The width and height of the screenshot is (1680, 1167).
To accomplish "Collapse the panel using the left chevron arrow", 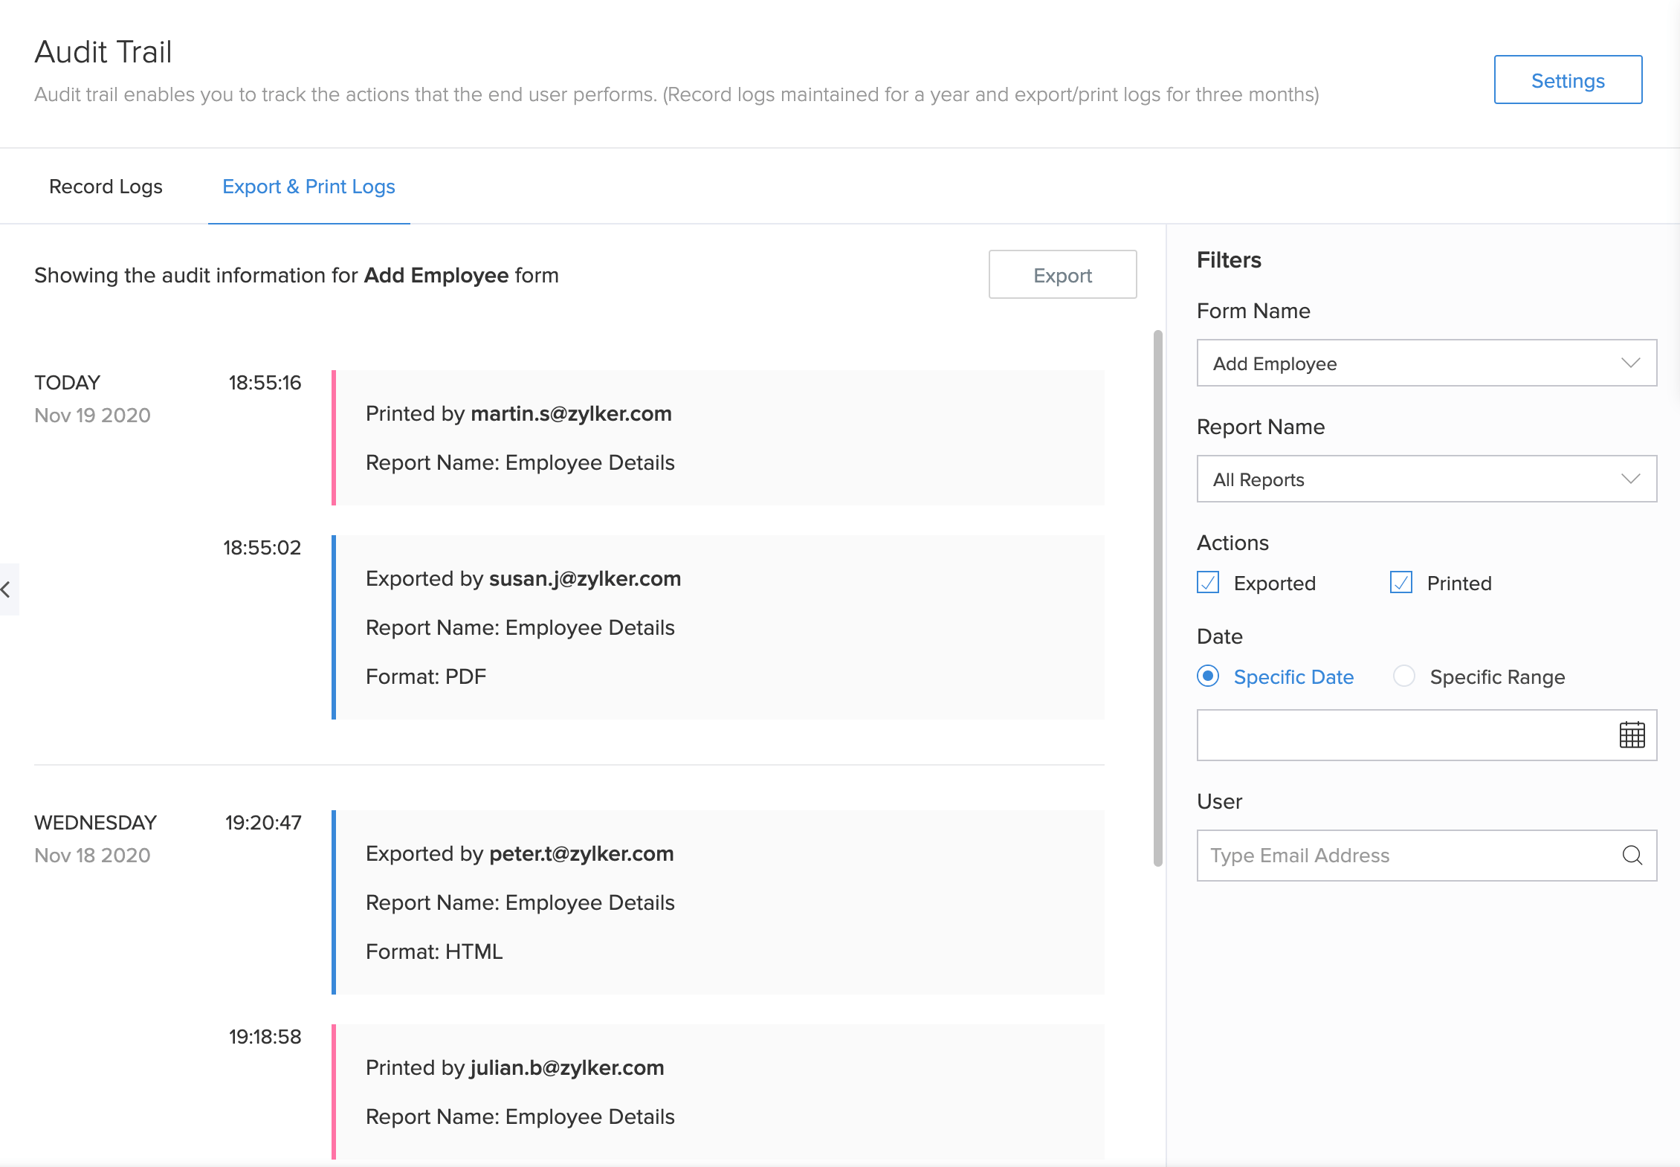I will tap(6, 589).
